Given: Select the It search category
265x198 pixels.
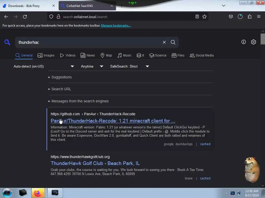Looking at the screenshot, I should click(140, 55).
